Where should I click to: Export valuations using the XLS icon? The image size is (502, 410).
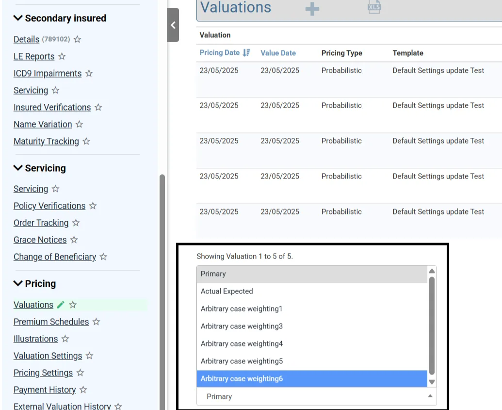374,7
